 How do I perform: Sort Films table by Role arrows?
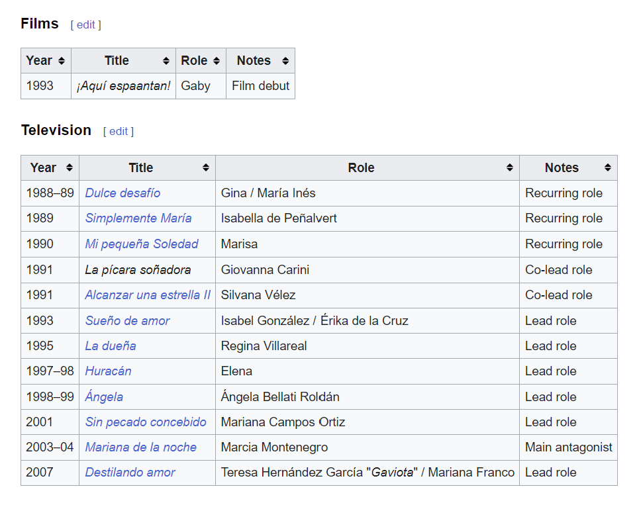pyautogui.click(x=217, y=61)
